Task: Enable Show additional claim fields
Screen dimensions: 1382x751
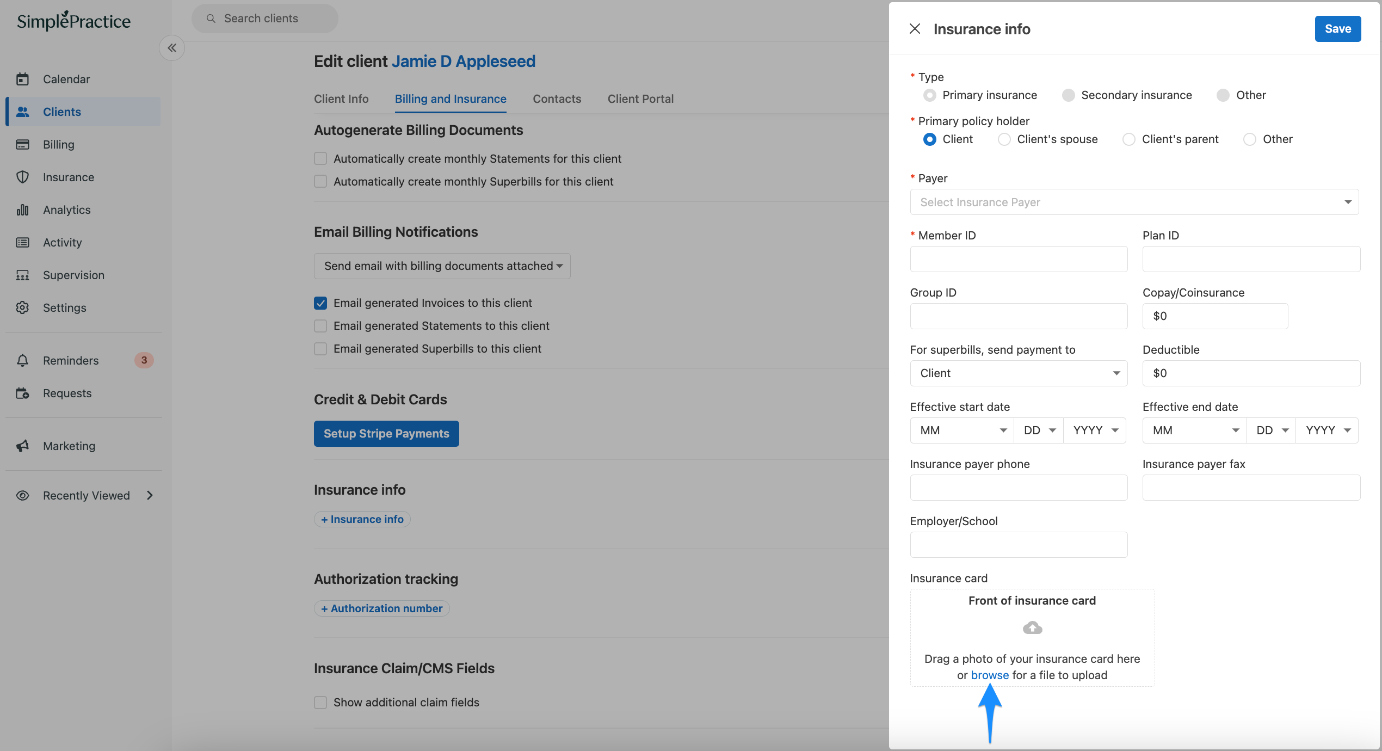Action: pos(320,703)
